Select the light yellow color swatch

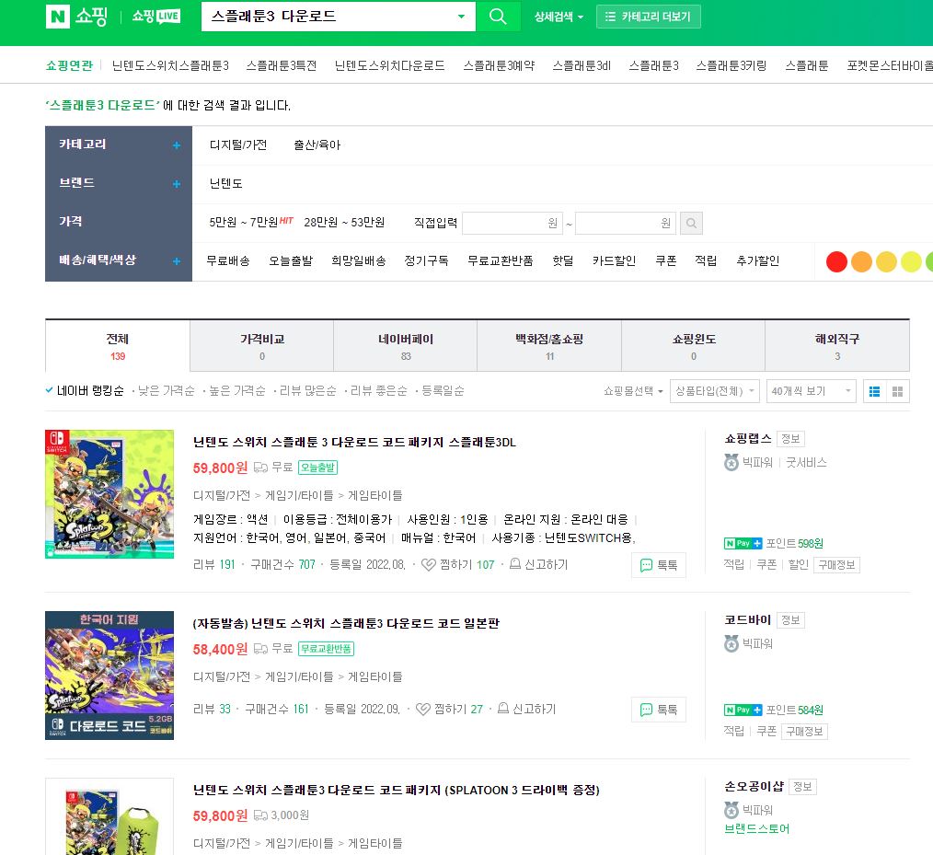(911, 261)
